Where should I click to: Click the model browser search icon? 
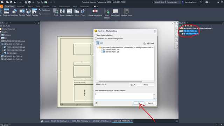(x=35, y=23)
